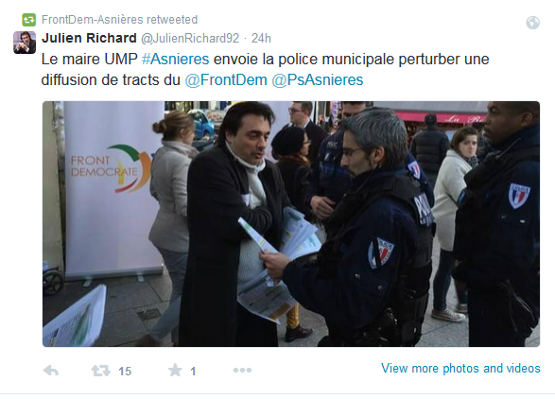Click the retweet count 15

pos(125,371)
